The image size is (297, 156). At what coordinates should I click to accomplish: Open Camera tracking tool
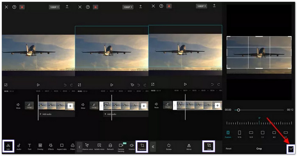121,147
